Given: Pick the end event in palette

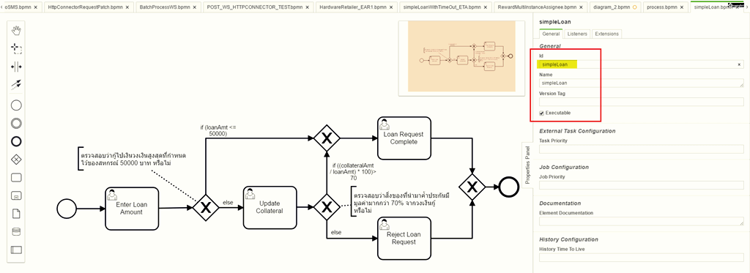Looking at the screenshot, I should click(16, 141).
